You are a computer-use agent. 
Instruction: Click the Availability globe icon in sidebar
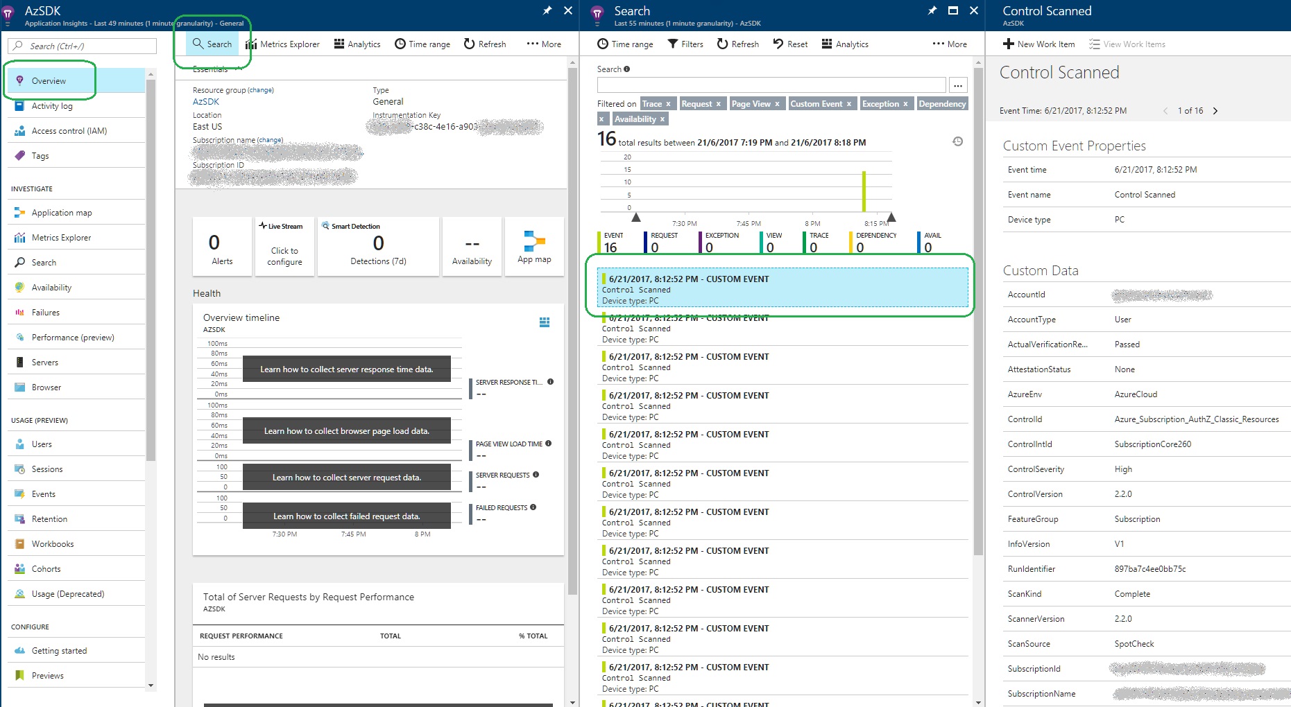[19, 288]
